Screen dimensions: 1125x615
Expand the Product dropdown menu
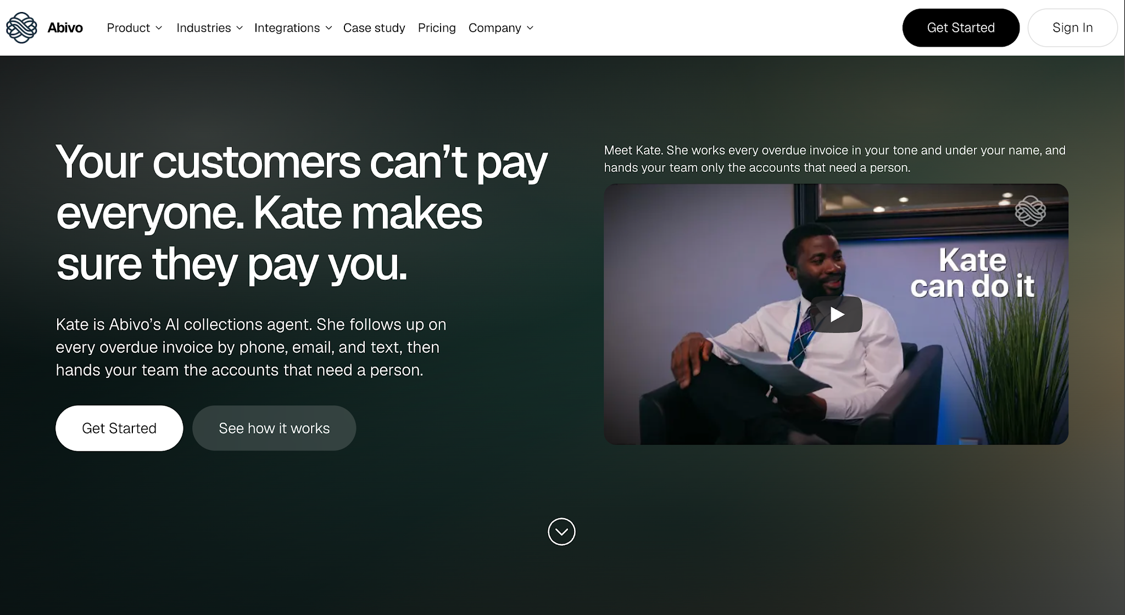(x=134, y=28)
